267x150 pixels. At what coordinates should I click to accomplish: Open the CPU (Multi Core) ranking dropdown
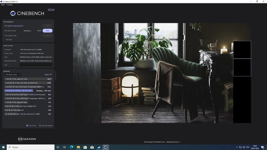[13, 75]
